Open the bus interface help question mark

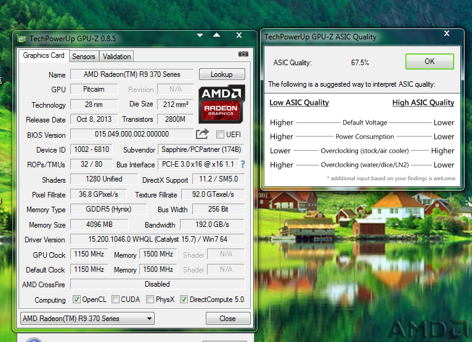click(x=243, y=164)
